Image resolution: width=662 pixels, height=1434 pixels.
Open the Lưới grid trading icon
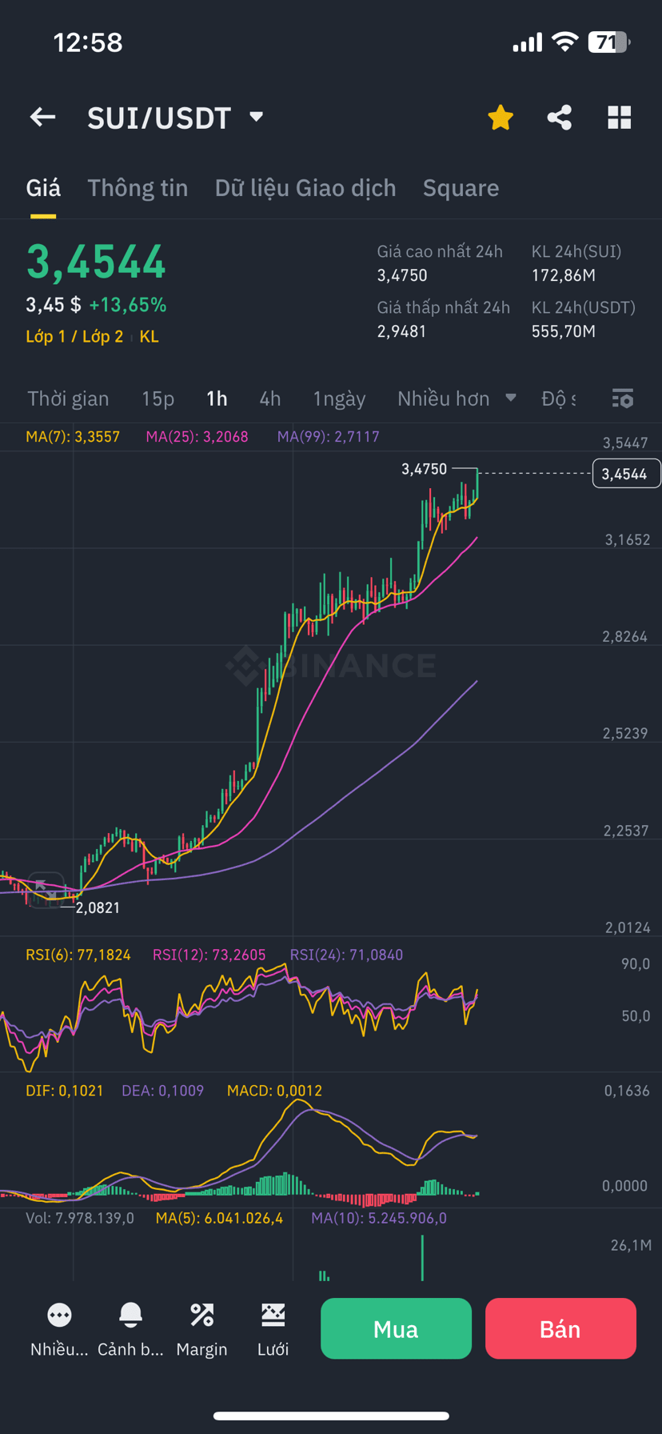(273, 1315)
